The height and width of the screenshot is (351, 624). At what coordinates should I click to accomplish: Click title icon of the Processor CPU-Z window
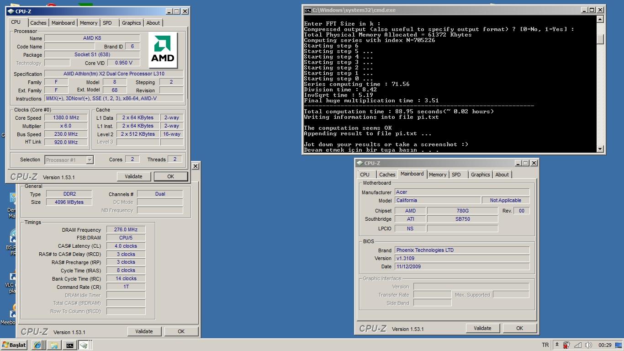click(11, 11)
